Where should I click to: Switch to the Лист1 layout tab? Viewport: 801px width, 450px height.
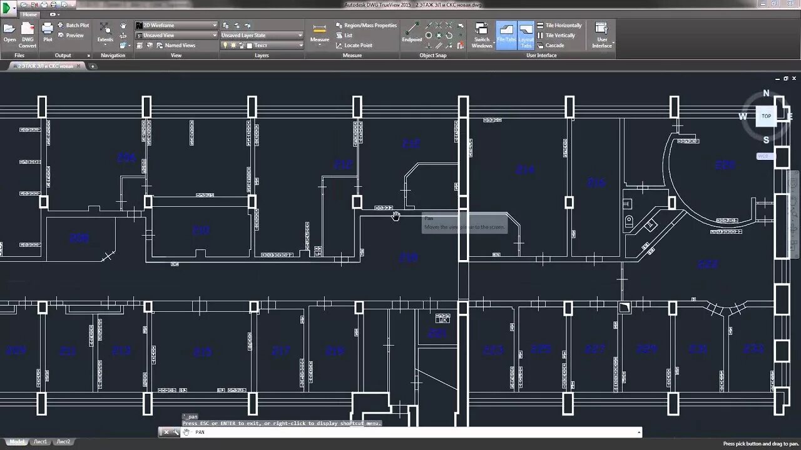[40, 442]
